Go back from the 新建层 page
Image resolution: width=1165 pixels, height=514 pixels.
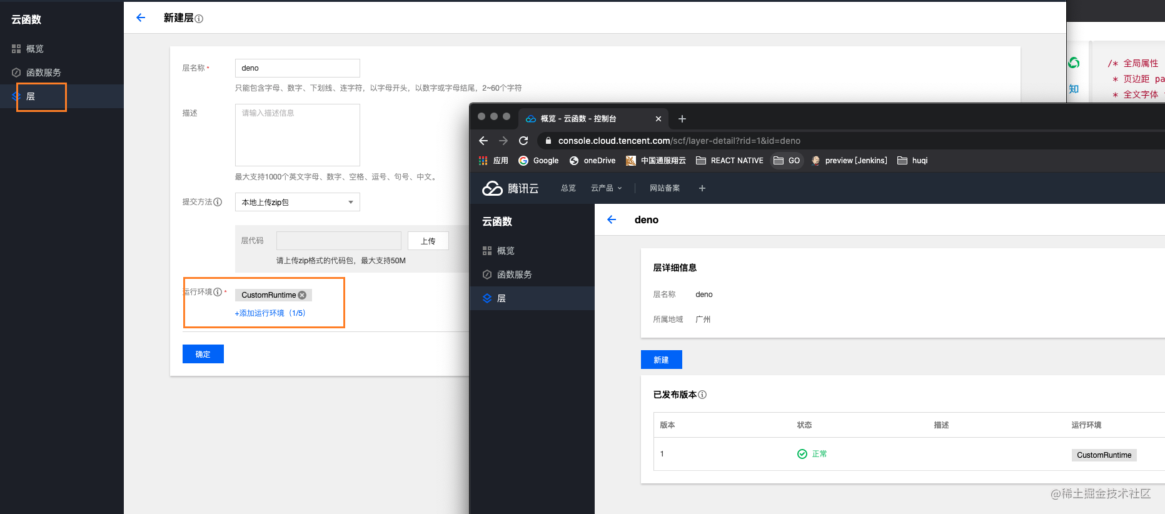pyautogui.click(x=141, y=18)
